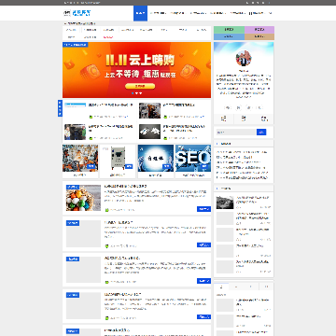Focus the sidebar search input field

tap(236, 133)
